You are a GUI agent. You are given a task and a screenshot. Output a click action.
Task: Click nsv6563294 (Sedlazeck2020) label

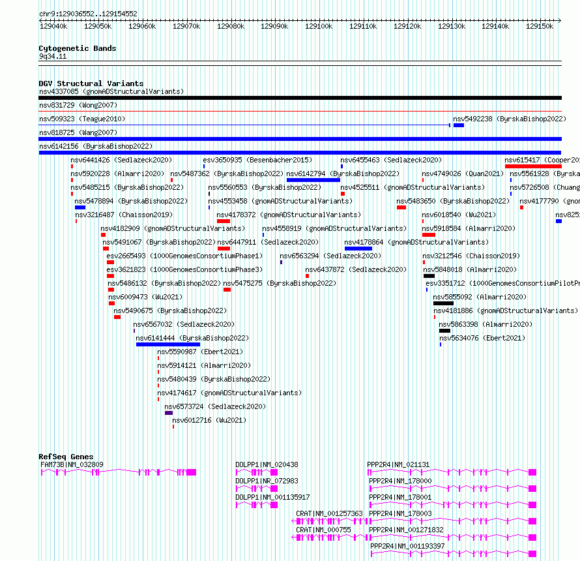click(330, 256)
